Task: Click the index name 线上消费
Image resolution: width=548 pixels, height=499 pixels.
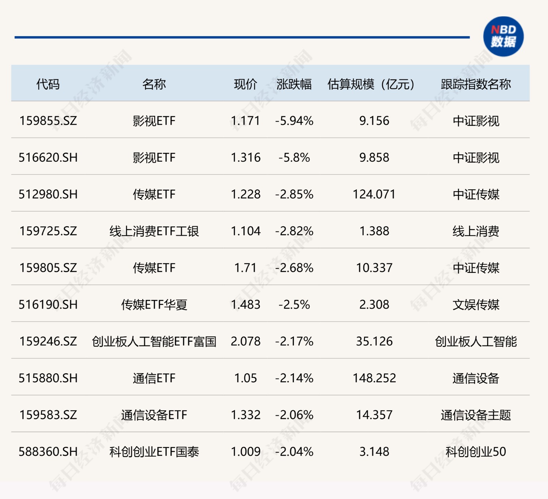Action: [476, 231]
